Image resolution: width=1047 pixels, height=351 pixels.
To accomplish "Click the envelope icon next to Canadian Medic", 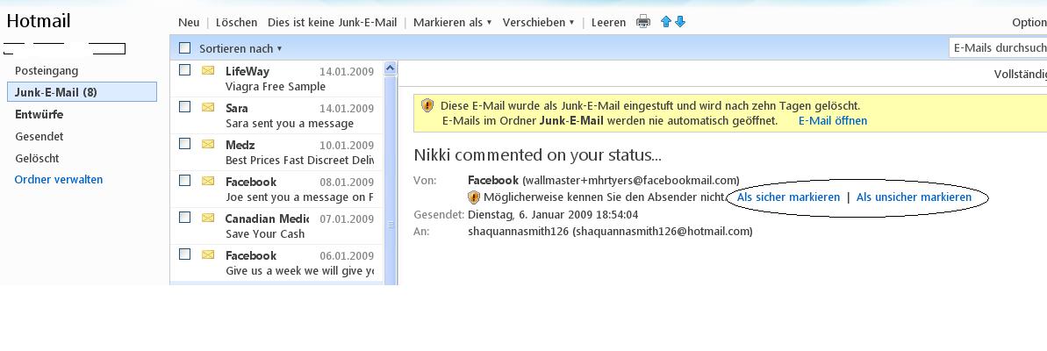I will coord(208,218).
